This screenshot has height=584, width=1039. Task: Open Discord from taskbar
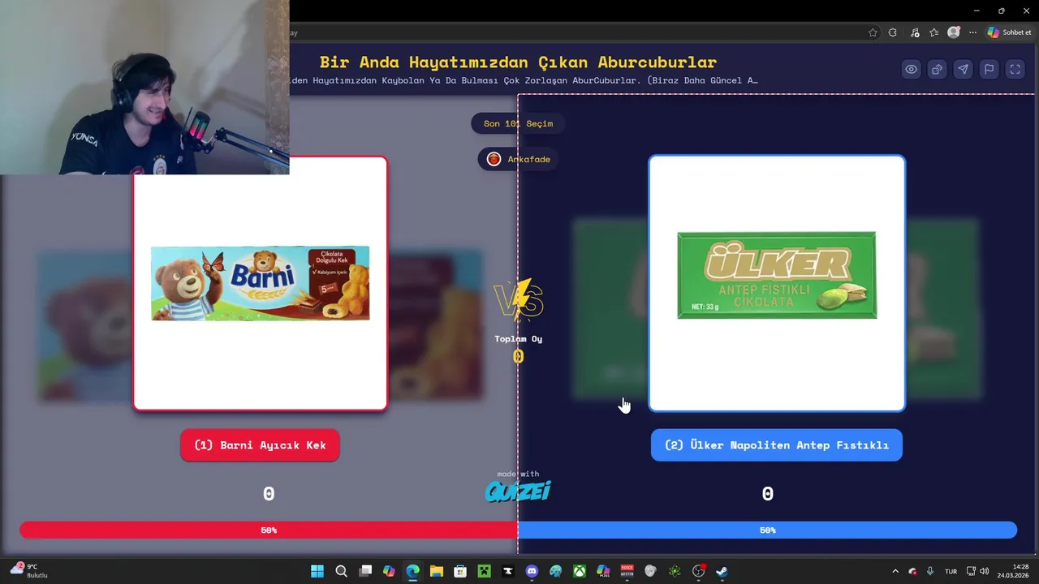(532, 571)
